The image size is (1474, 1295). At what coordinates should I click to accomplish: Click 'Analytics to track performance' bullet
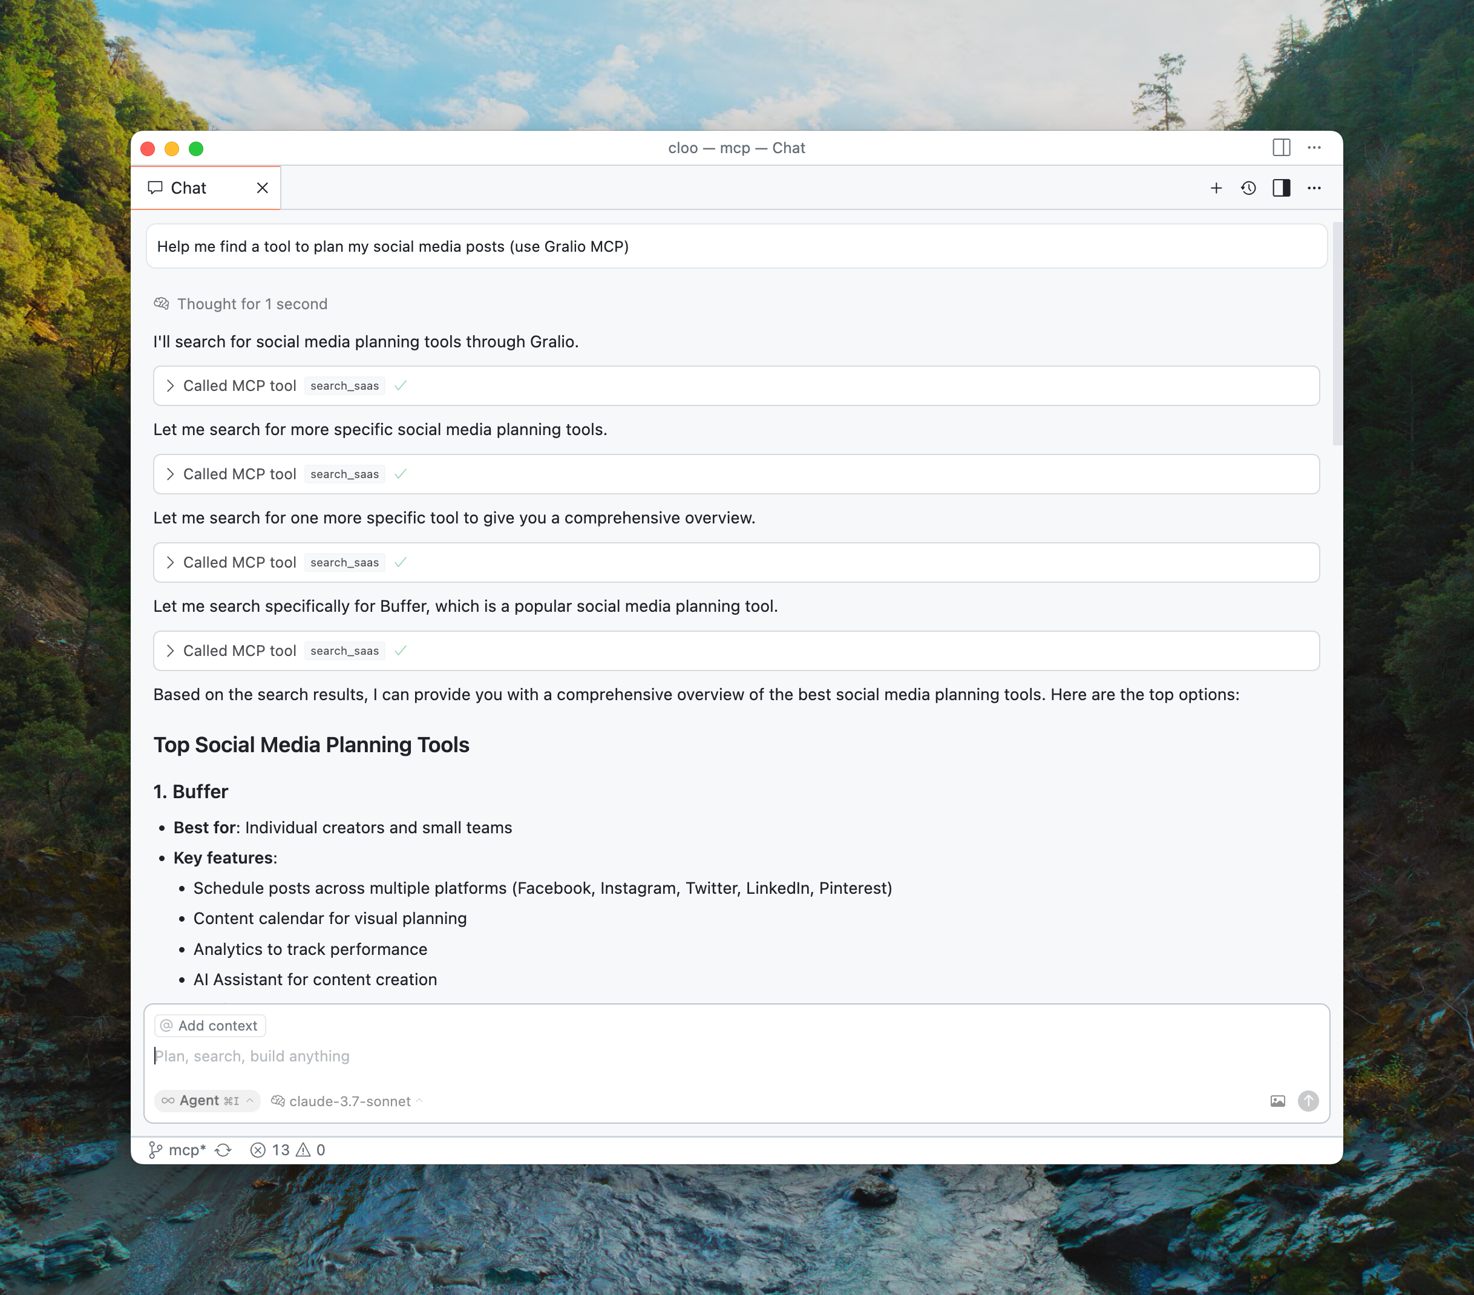311,949
